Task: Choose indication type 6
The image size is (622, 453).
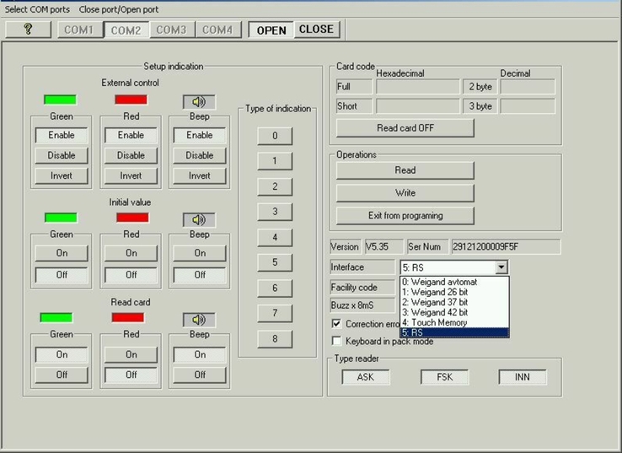Action: pos(275,289)
